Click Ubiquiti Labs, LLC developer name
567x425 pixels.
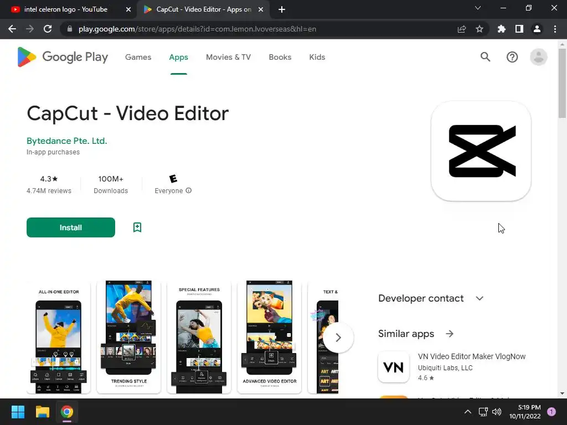point(445,367)
